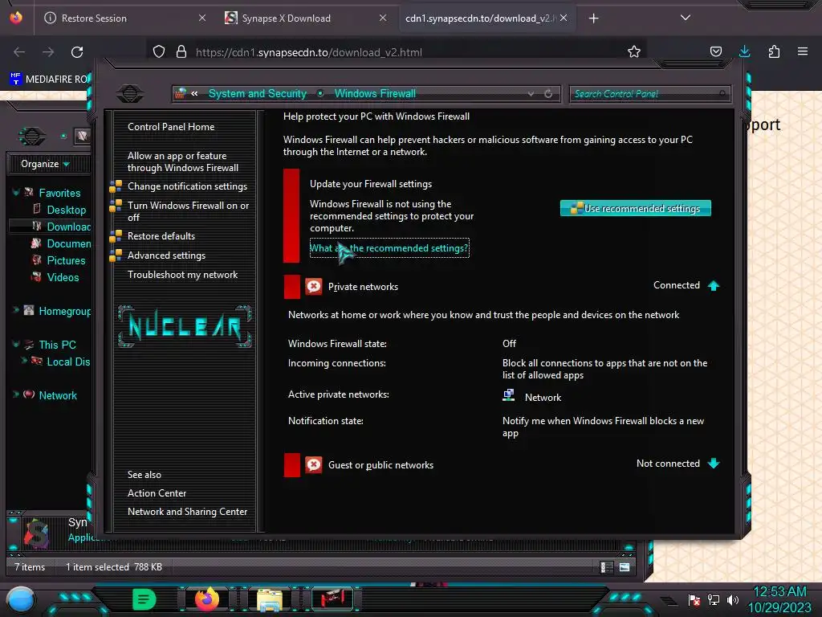Click Firefox forward arrow
The height and width of the screenshot is (617, 822).
[48, 52]
